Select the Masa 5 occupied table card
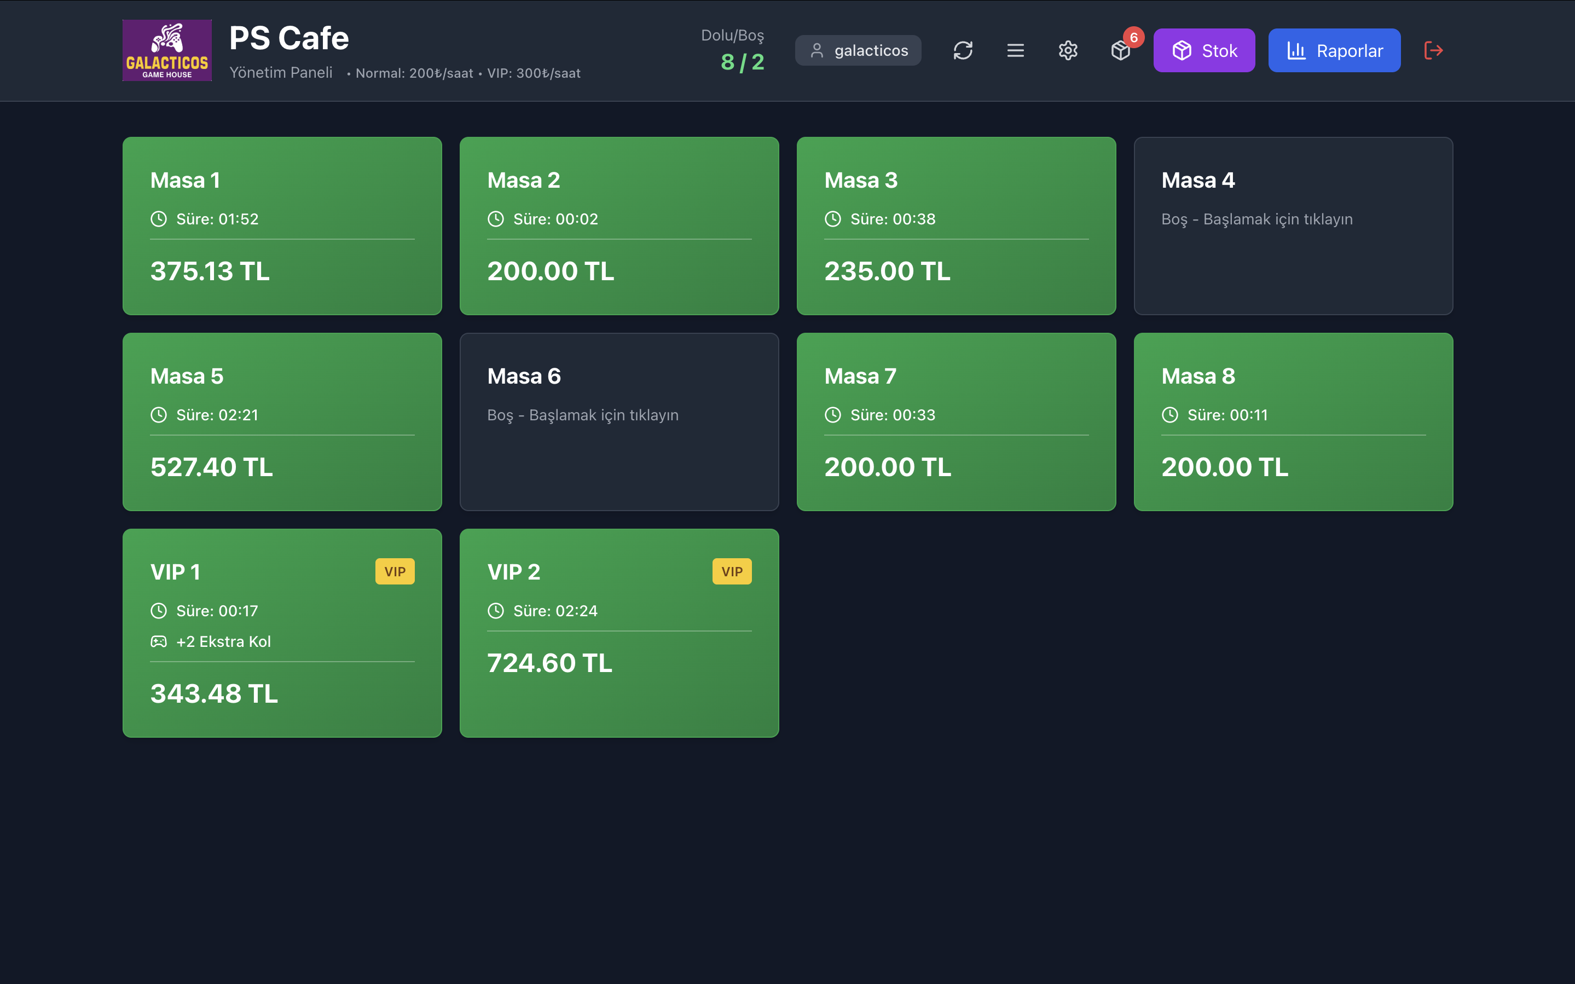The height and width of the screenshot is (984, 1575). click(282, 422)
